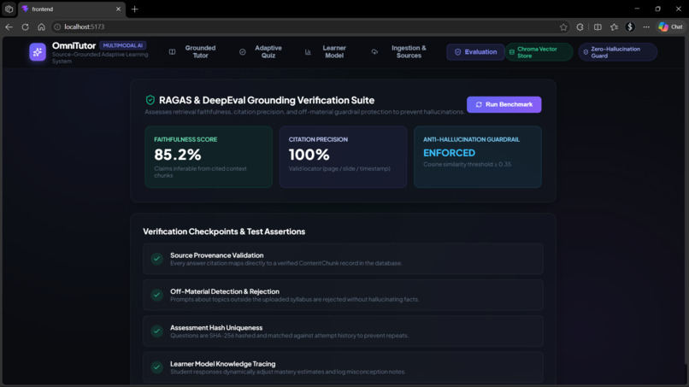Go back with the browser back arrow
This screenshot has width=689, height=387.
click(9, 26)
